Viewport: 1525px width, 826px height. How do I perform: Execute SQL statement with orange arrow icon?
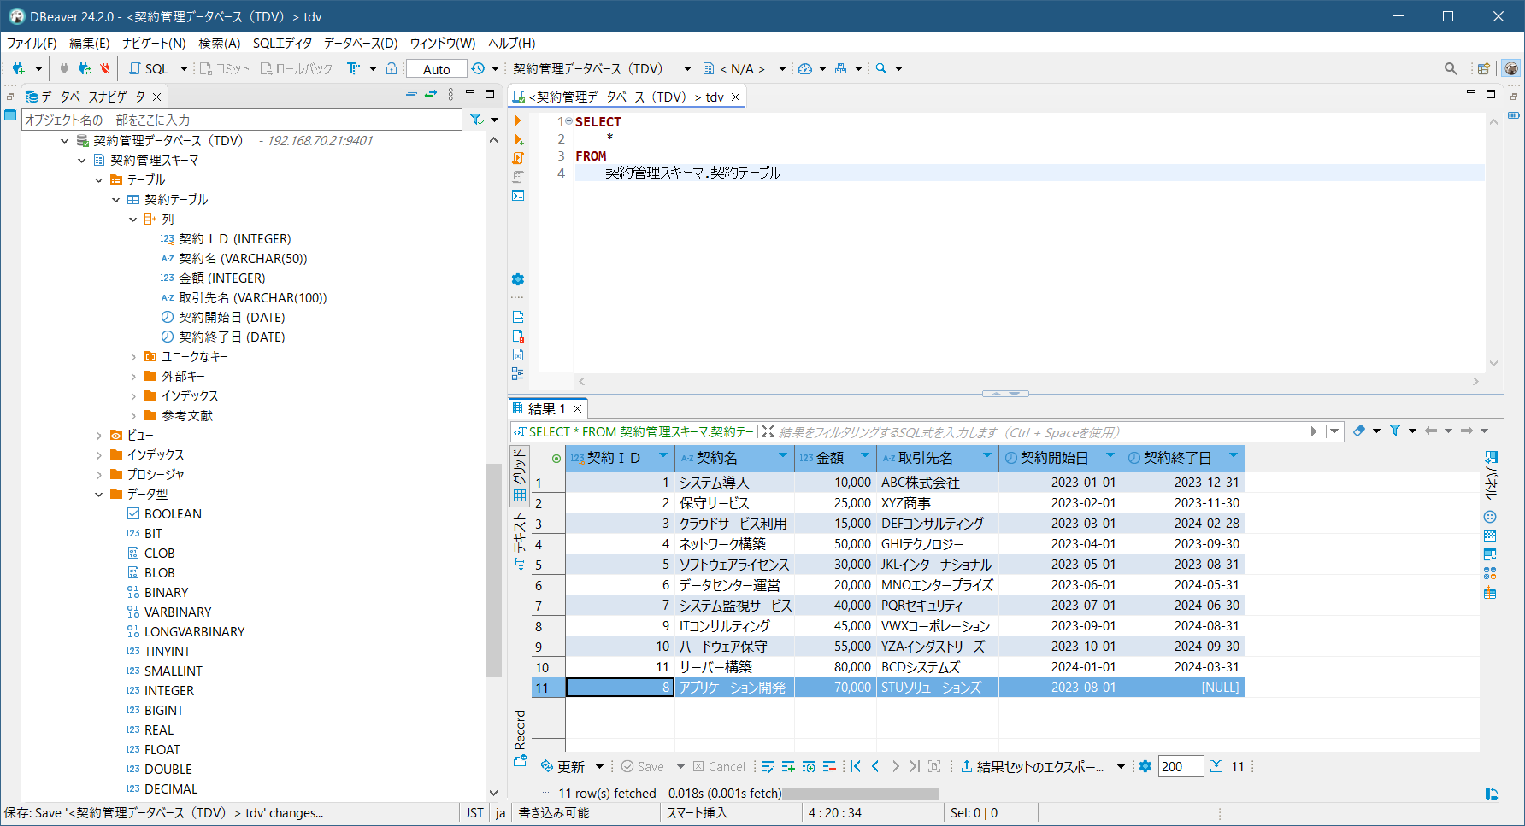tap(518, 120)
